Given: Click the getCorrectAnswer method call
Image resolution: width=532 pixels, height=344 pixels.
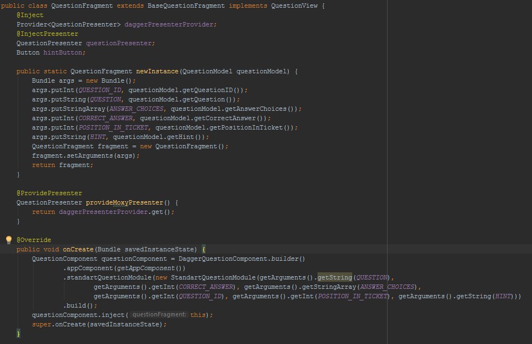Looking at the screenshot, I should coord(224,118).
